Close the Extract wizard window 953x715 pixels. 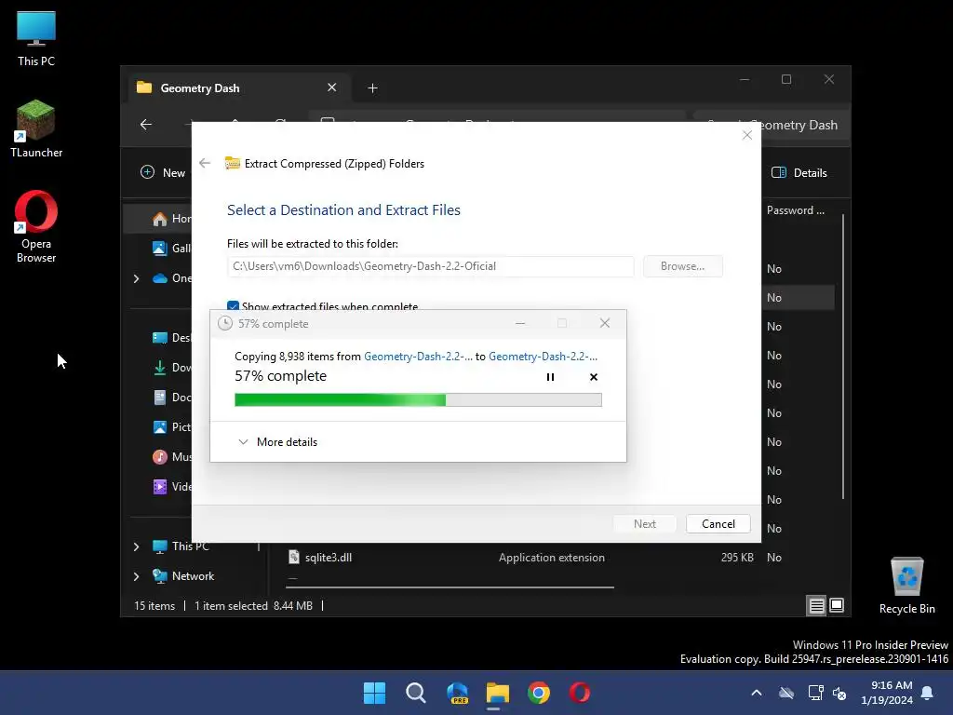click(x=747, y=135)
